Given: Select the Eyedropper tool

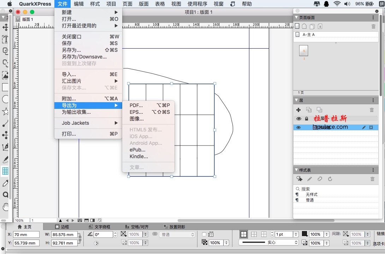Looking at the screenshot, I should point(5,183).
